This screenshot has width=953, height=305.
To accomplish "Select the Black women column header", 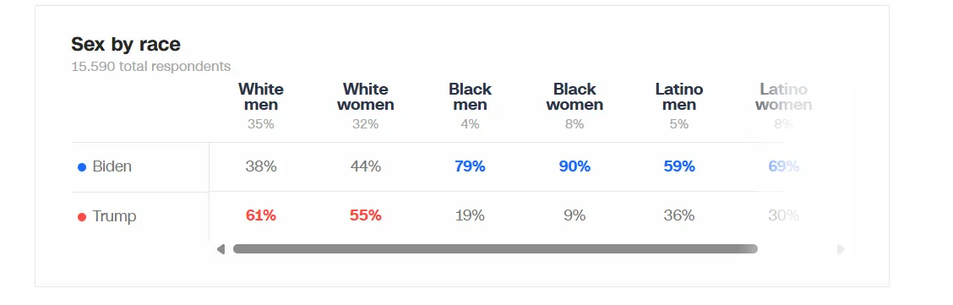I will tap(575, 96).
